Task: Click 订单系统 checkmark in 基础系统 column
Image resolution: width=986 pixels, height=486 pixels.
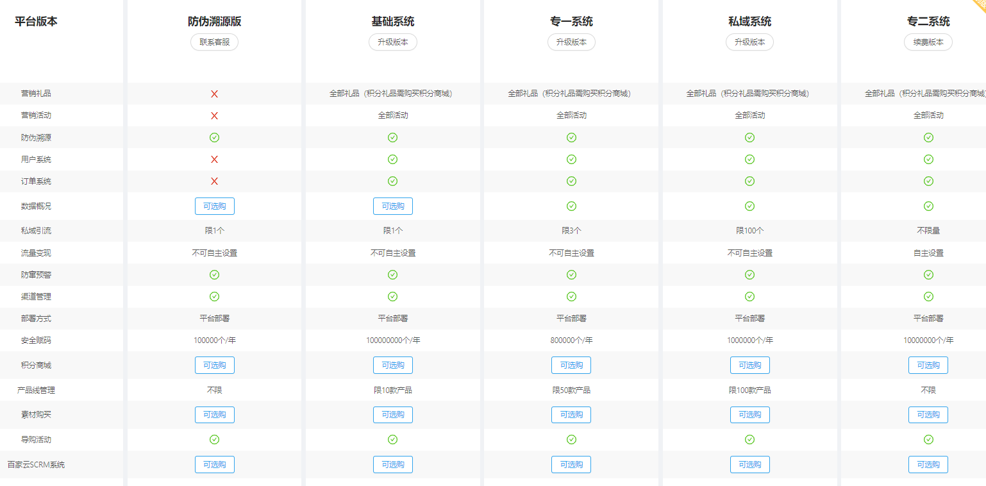Action: (x=393, y=181)
